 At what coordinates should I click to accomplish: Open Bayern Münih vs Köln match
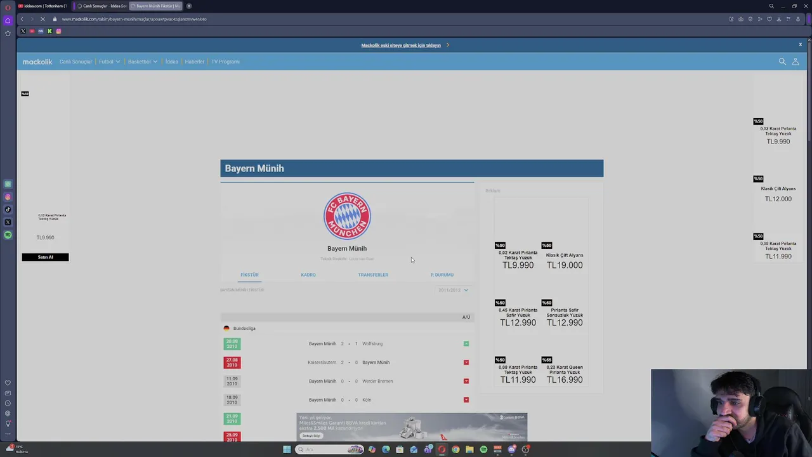click(x=347, y=400)
